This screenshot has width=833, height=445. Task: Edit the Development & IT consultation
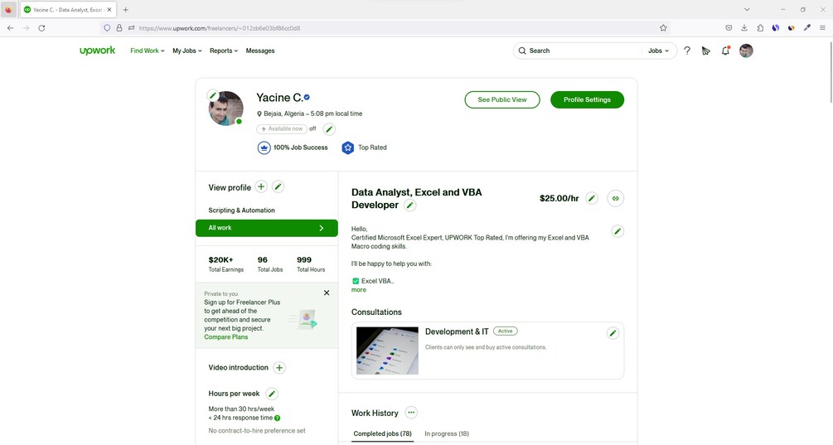613,333
